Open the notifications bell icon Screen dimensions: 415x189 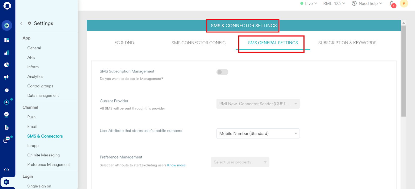pyautogui.click(x=392, y=4)
